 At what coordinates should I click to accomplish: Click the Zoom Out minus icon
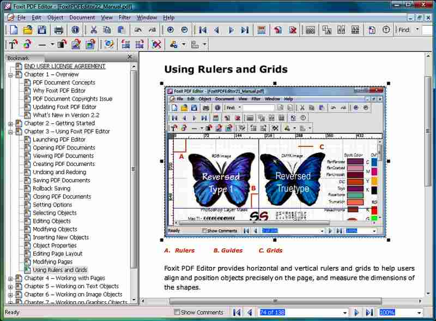pyautogui.click(x=184, y=30)
